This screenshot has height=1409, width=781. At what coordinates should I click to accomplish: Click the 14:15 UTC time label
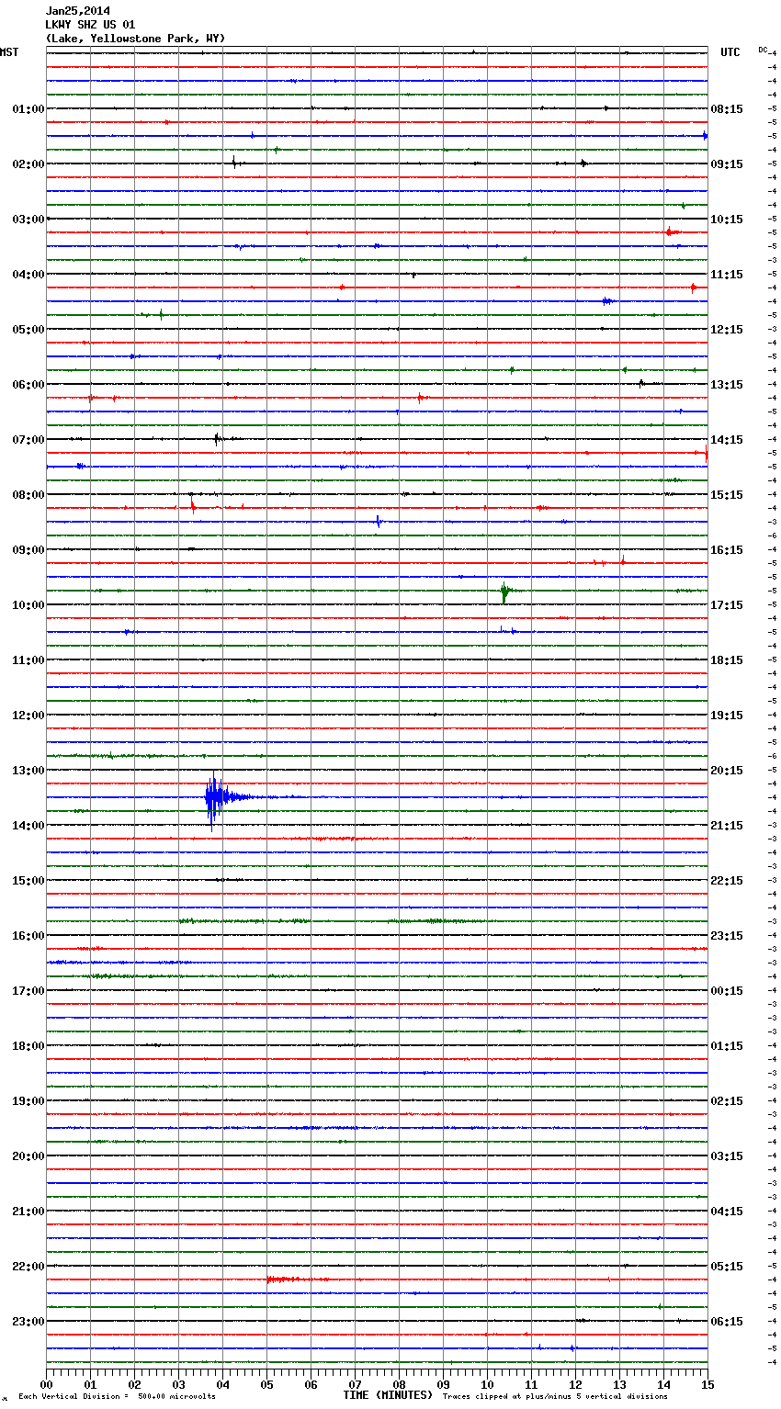coord(727,440)
